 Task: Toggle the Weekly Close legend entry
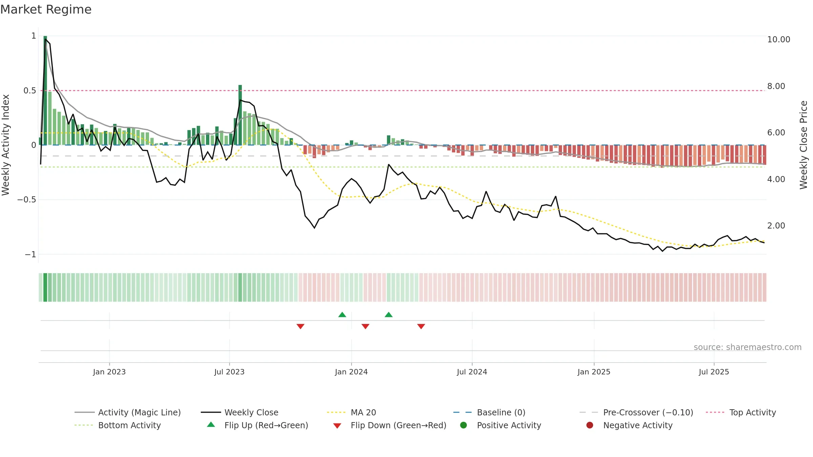[x=239, y=412]
